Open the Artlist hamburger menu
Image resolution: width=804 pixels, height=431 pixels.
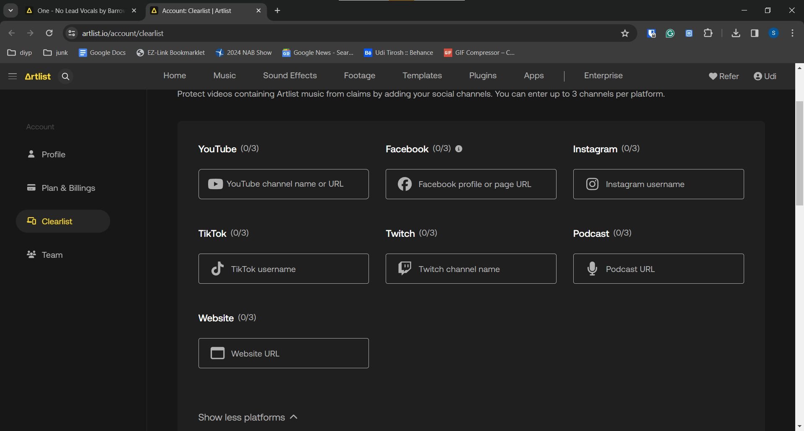click(13, 76)
